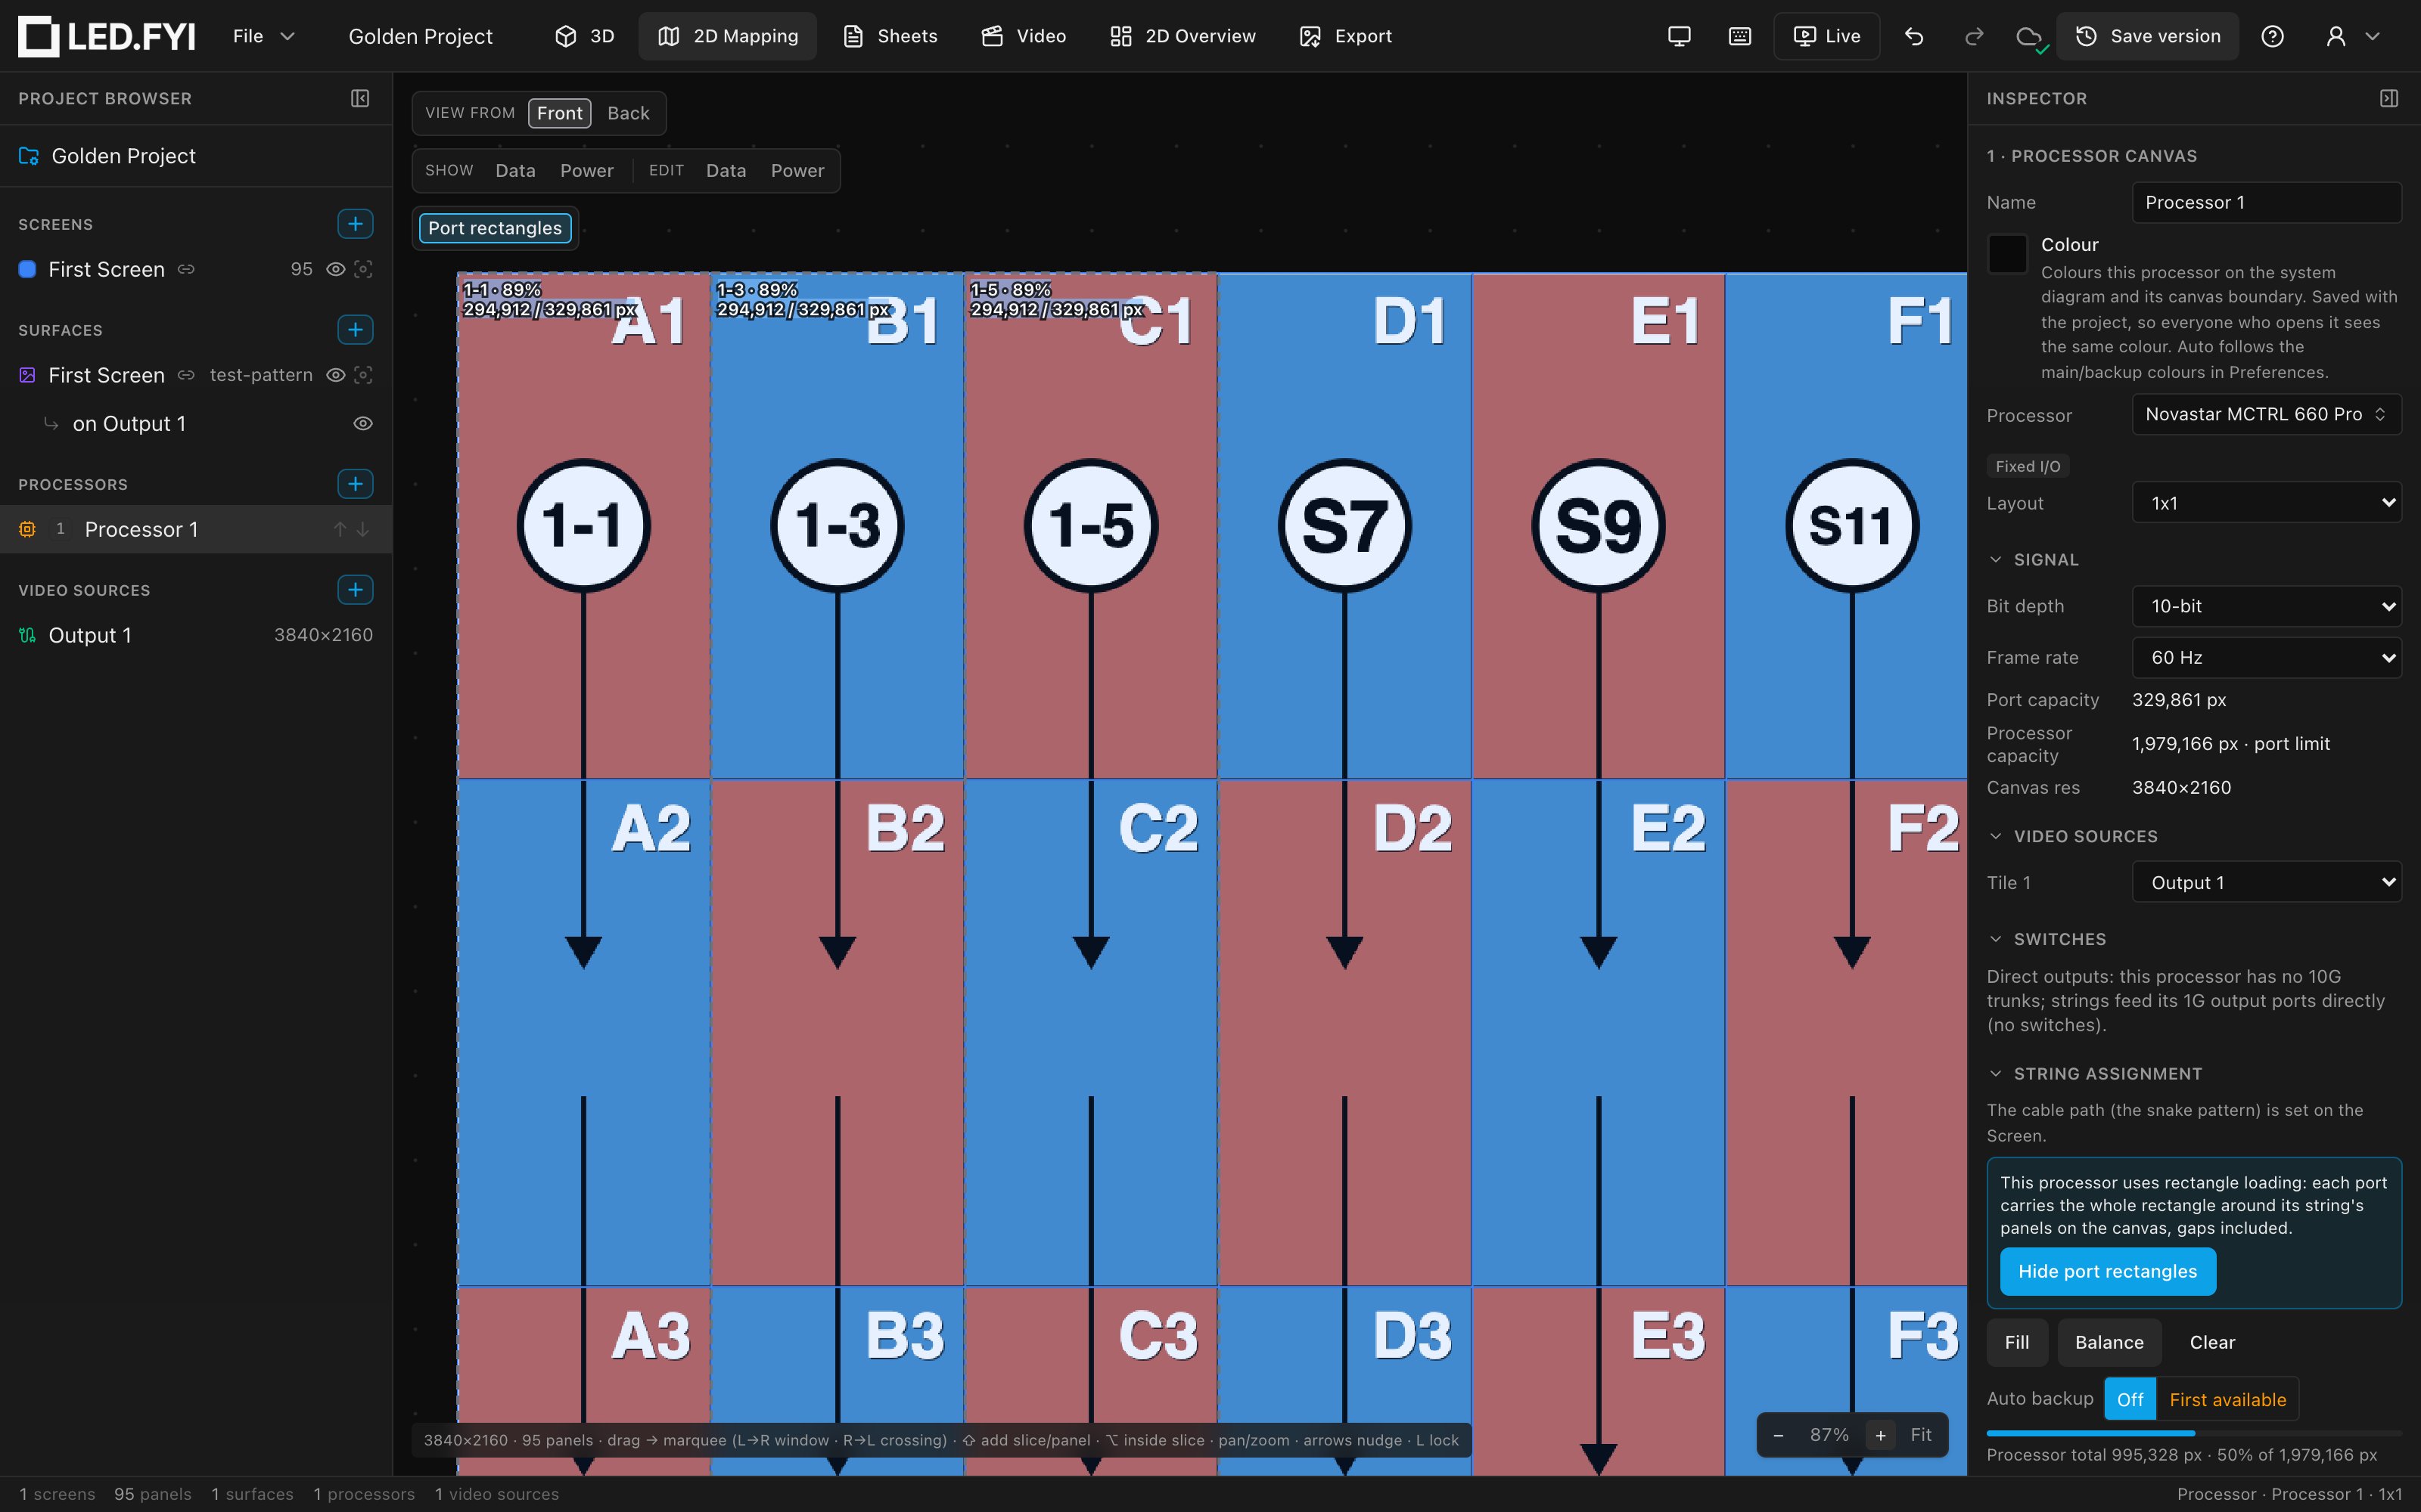Open the File menu
2421x1512 pixels.
pos(263,36)
